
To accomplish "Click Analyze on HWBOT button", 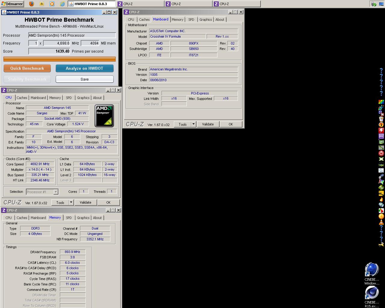I will point(85,68).
